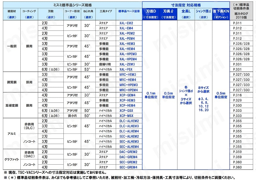Click SEC-ALHEM3 model number
The height and width of the screenshot is (180, 256).
[129, 142]
